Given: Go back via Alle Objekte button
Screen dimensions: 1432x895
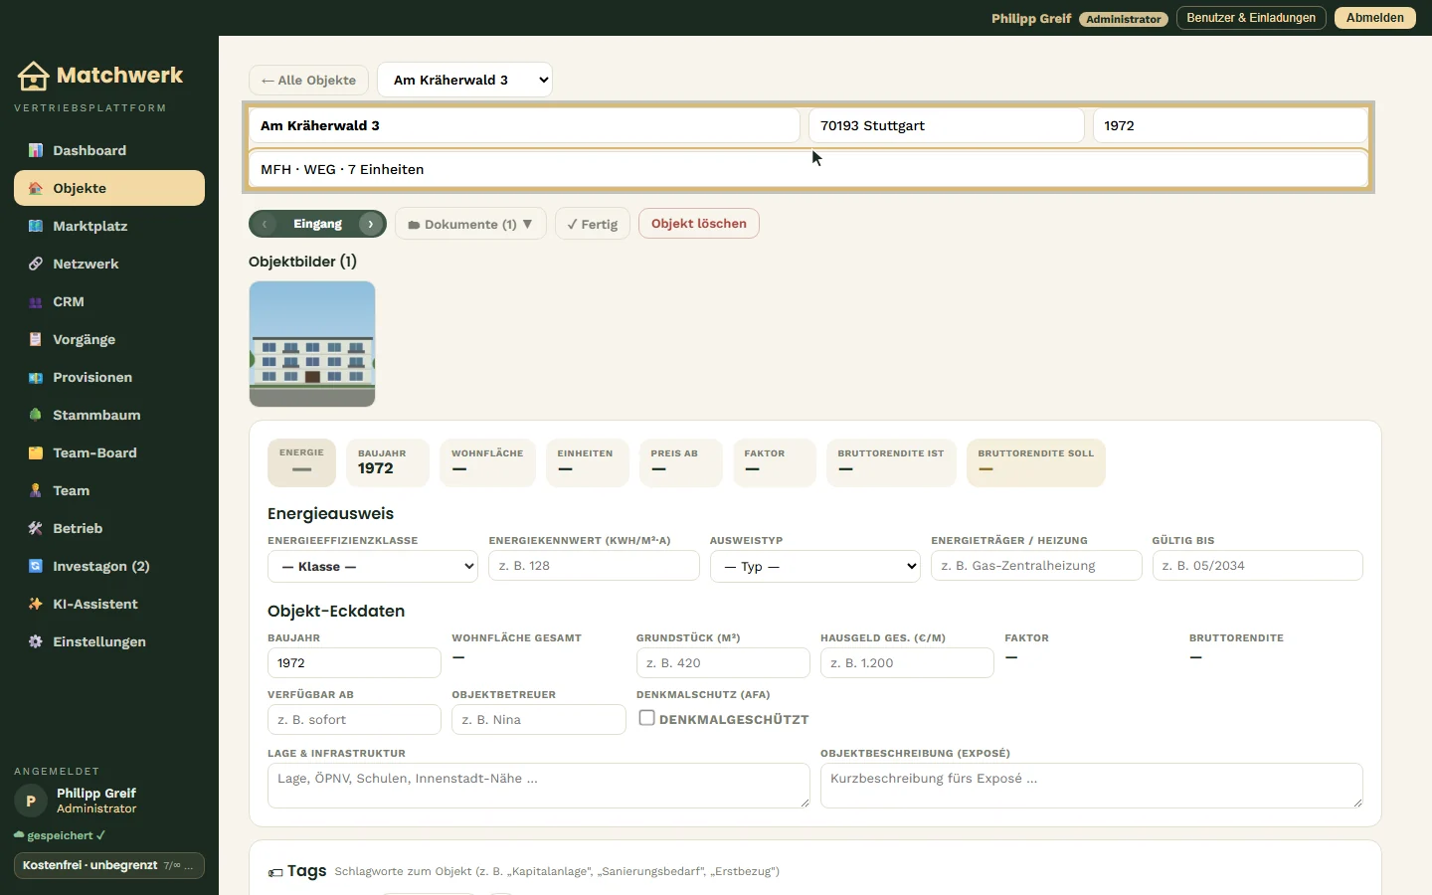Looking at the screenshot, I should coord(308,80).
